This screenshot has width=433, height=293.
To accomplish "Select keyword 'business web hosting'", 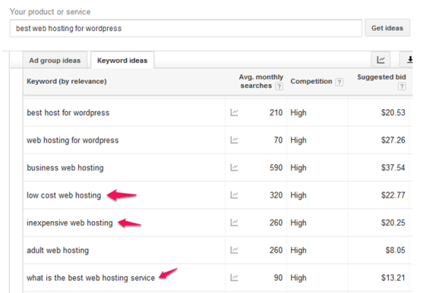I will pyautogui.click(x=65, y=168).
